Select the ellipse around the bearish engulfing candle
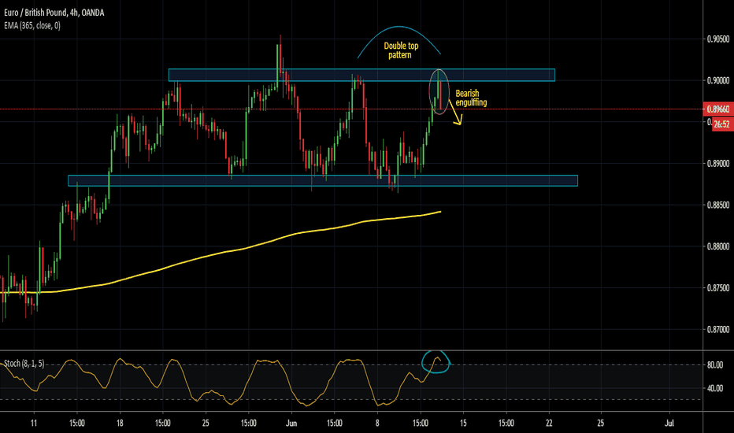 coord(439,92)
